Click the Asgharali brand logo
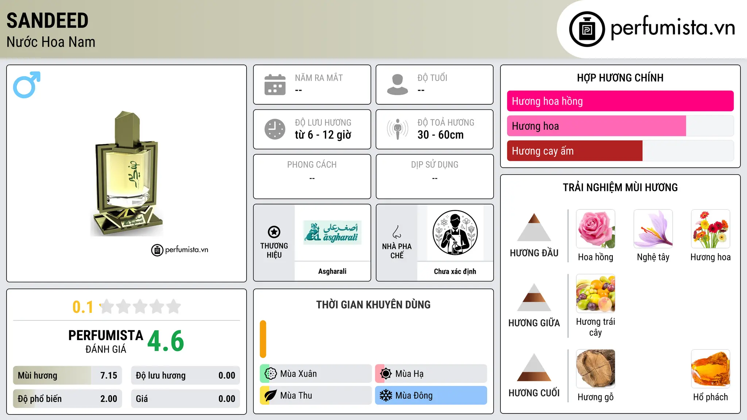 (332, 232)
